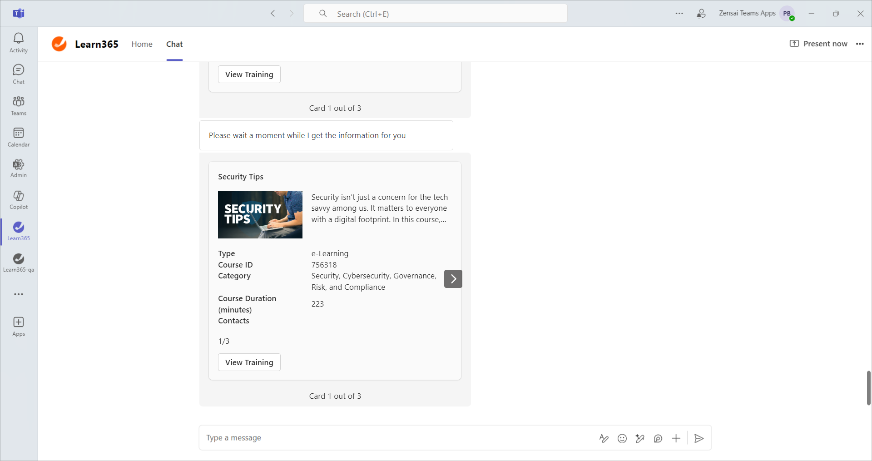872x461 pixels.
Task: Click the emoji picker icon
Action: coord(622,438)
